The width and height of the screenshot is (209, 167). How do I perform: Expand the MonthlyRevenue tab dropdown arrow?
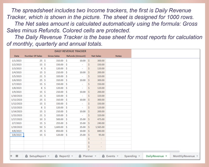[197, 156]
